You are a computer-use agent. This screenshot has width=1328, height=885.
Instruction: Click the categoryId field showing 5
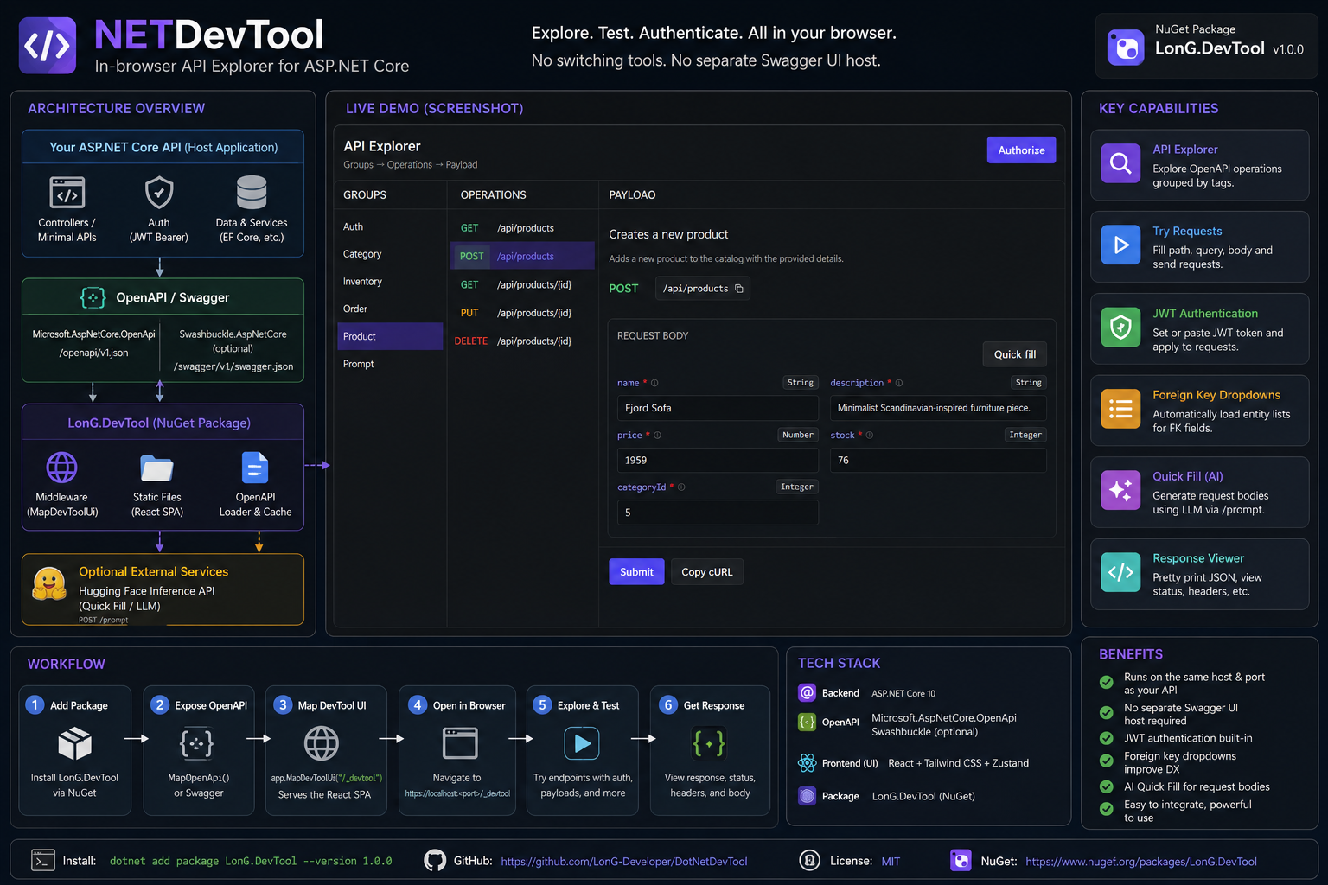[x=718, y=513]
